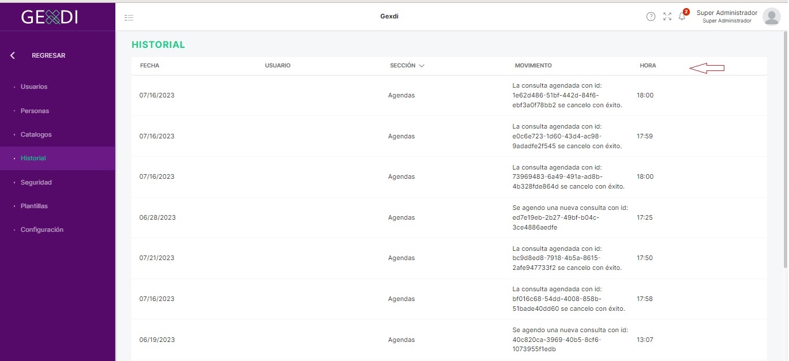The image size is (789, 361).
Task: Click the back arrow beside REGRESAR
Action: point(13,55)
